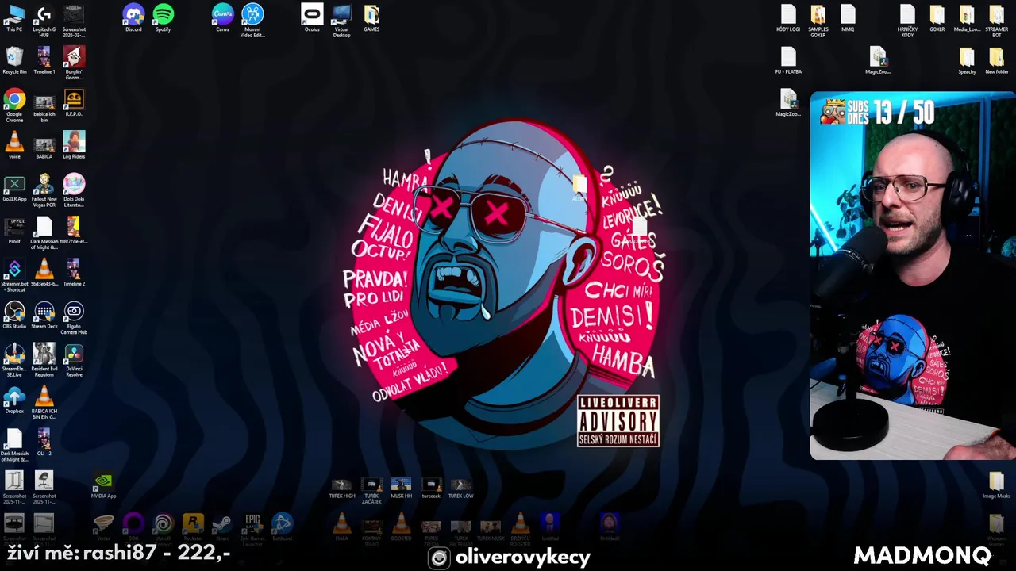Select the Screenshot 2026-03 file
Image resolution: width=1016 pixels, height=571 pixels.
click(74, 21)
